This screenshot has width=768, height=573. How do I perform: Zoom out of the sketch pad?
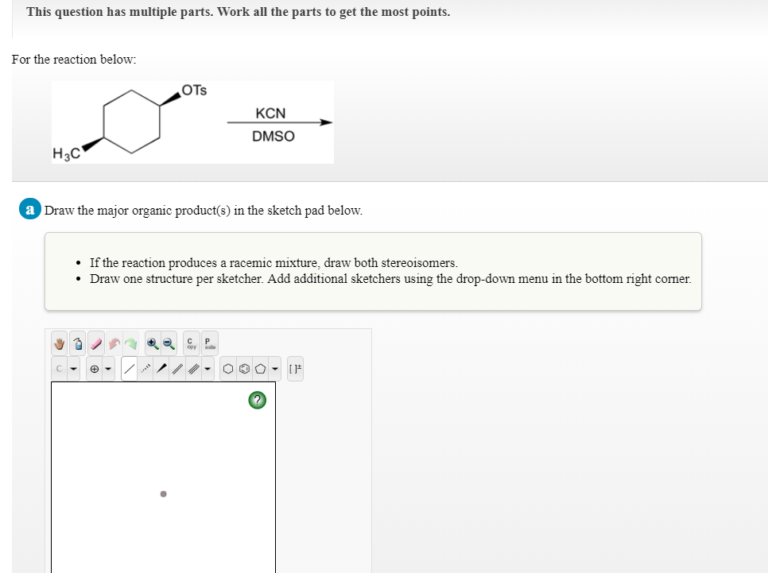[168, 343]
